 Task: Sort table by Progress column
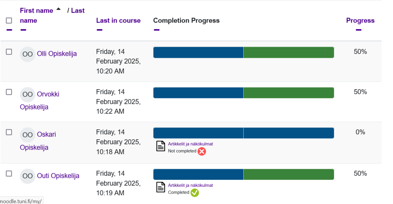[x=360, y=21]
